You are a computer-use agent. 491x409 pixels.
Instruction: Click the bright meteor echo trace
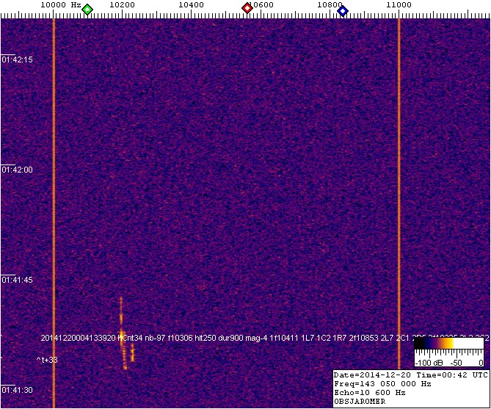(123, 330)
